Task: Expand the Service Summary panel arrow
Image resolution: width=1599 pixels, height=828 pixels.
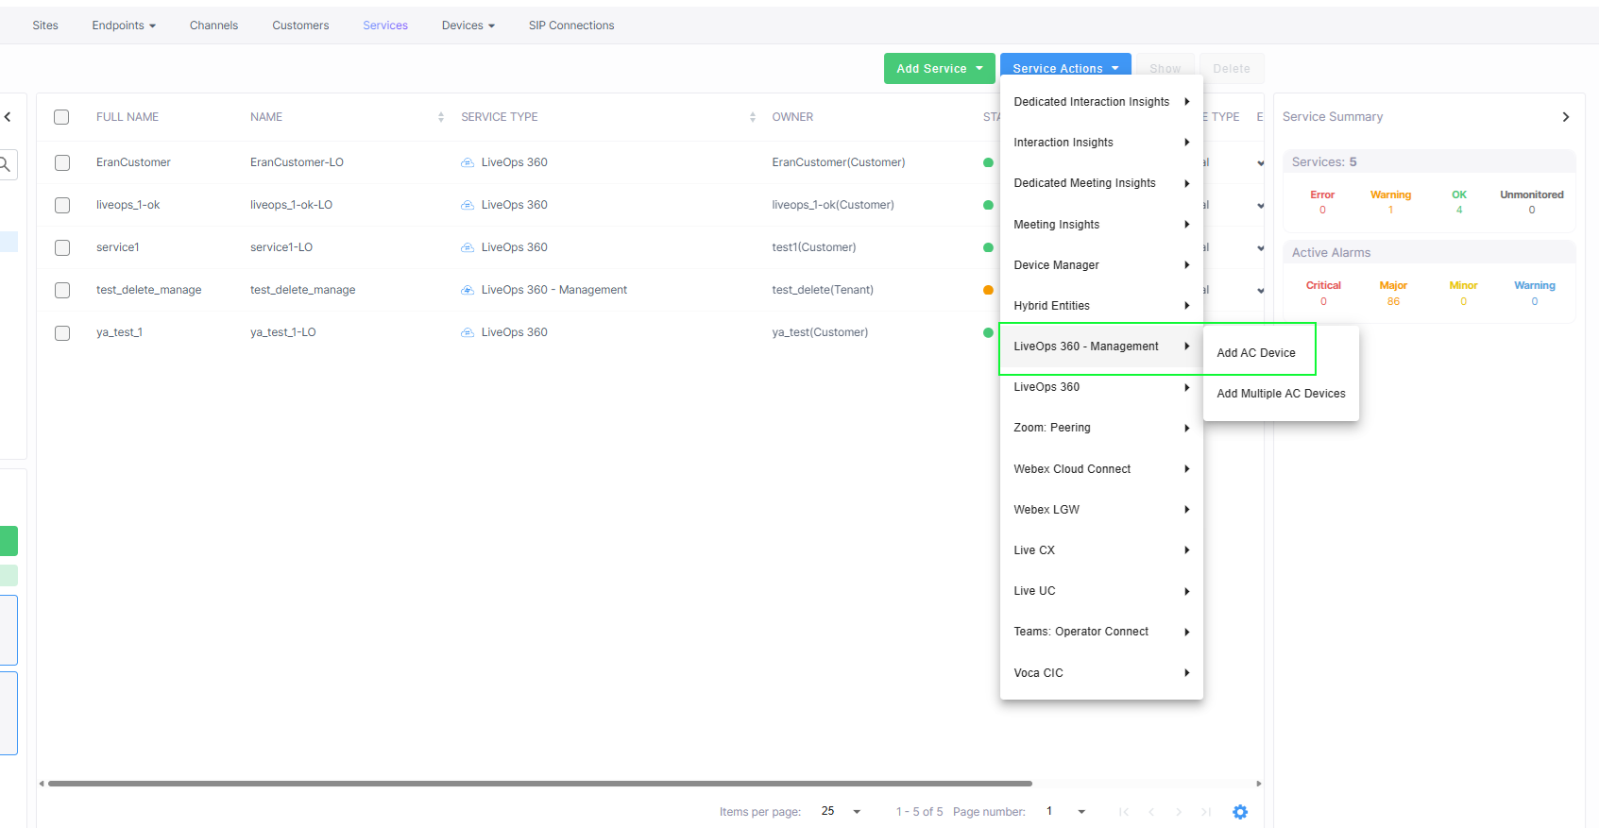Action: (x=1565, y=117)
